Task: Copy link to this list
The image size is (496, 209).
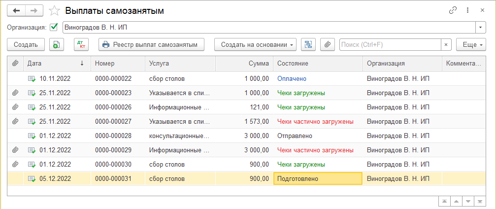Action: [x=453, y=10]
